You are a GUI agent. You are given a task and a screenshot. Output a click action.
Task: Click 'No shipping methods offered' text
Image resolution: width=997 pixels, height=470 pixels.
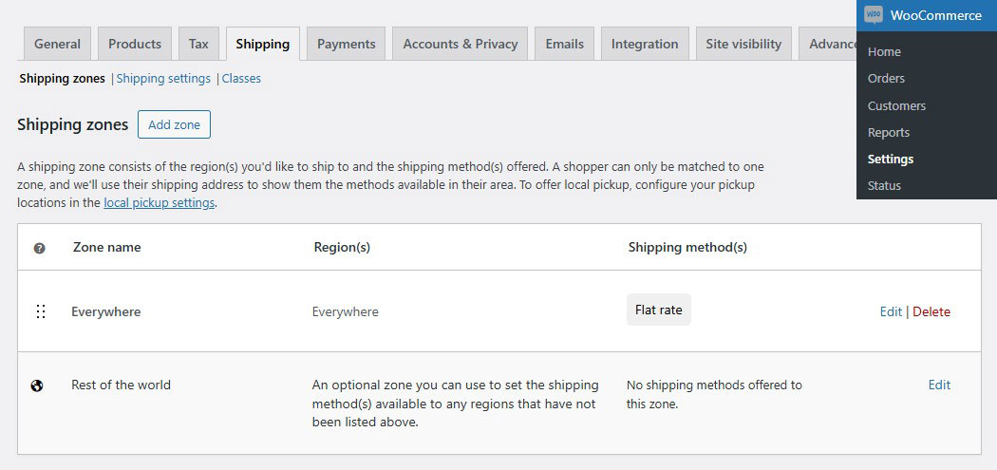(x=714, y=394)
